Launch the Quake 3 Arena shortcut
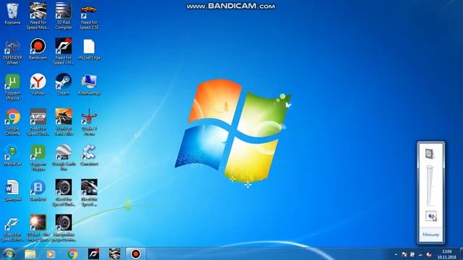463x260 pixels. (x=89, y=122)
